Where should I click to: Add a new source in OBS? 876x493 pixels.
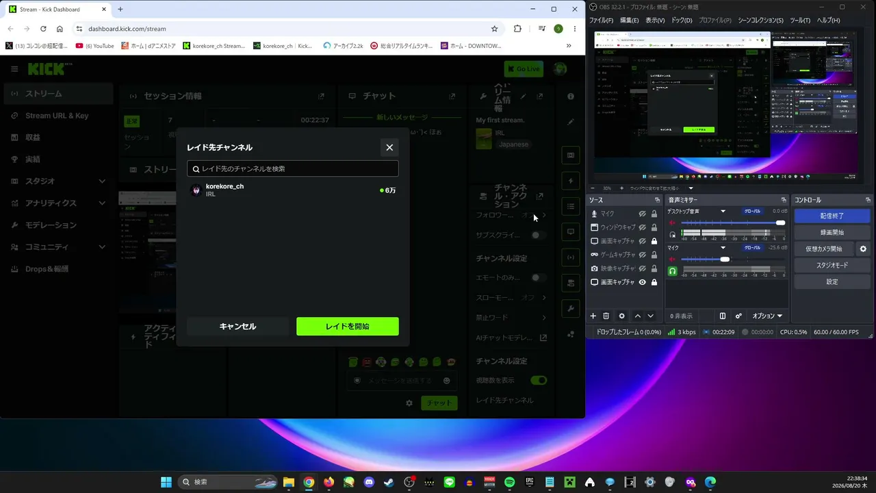point(593,316)
